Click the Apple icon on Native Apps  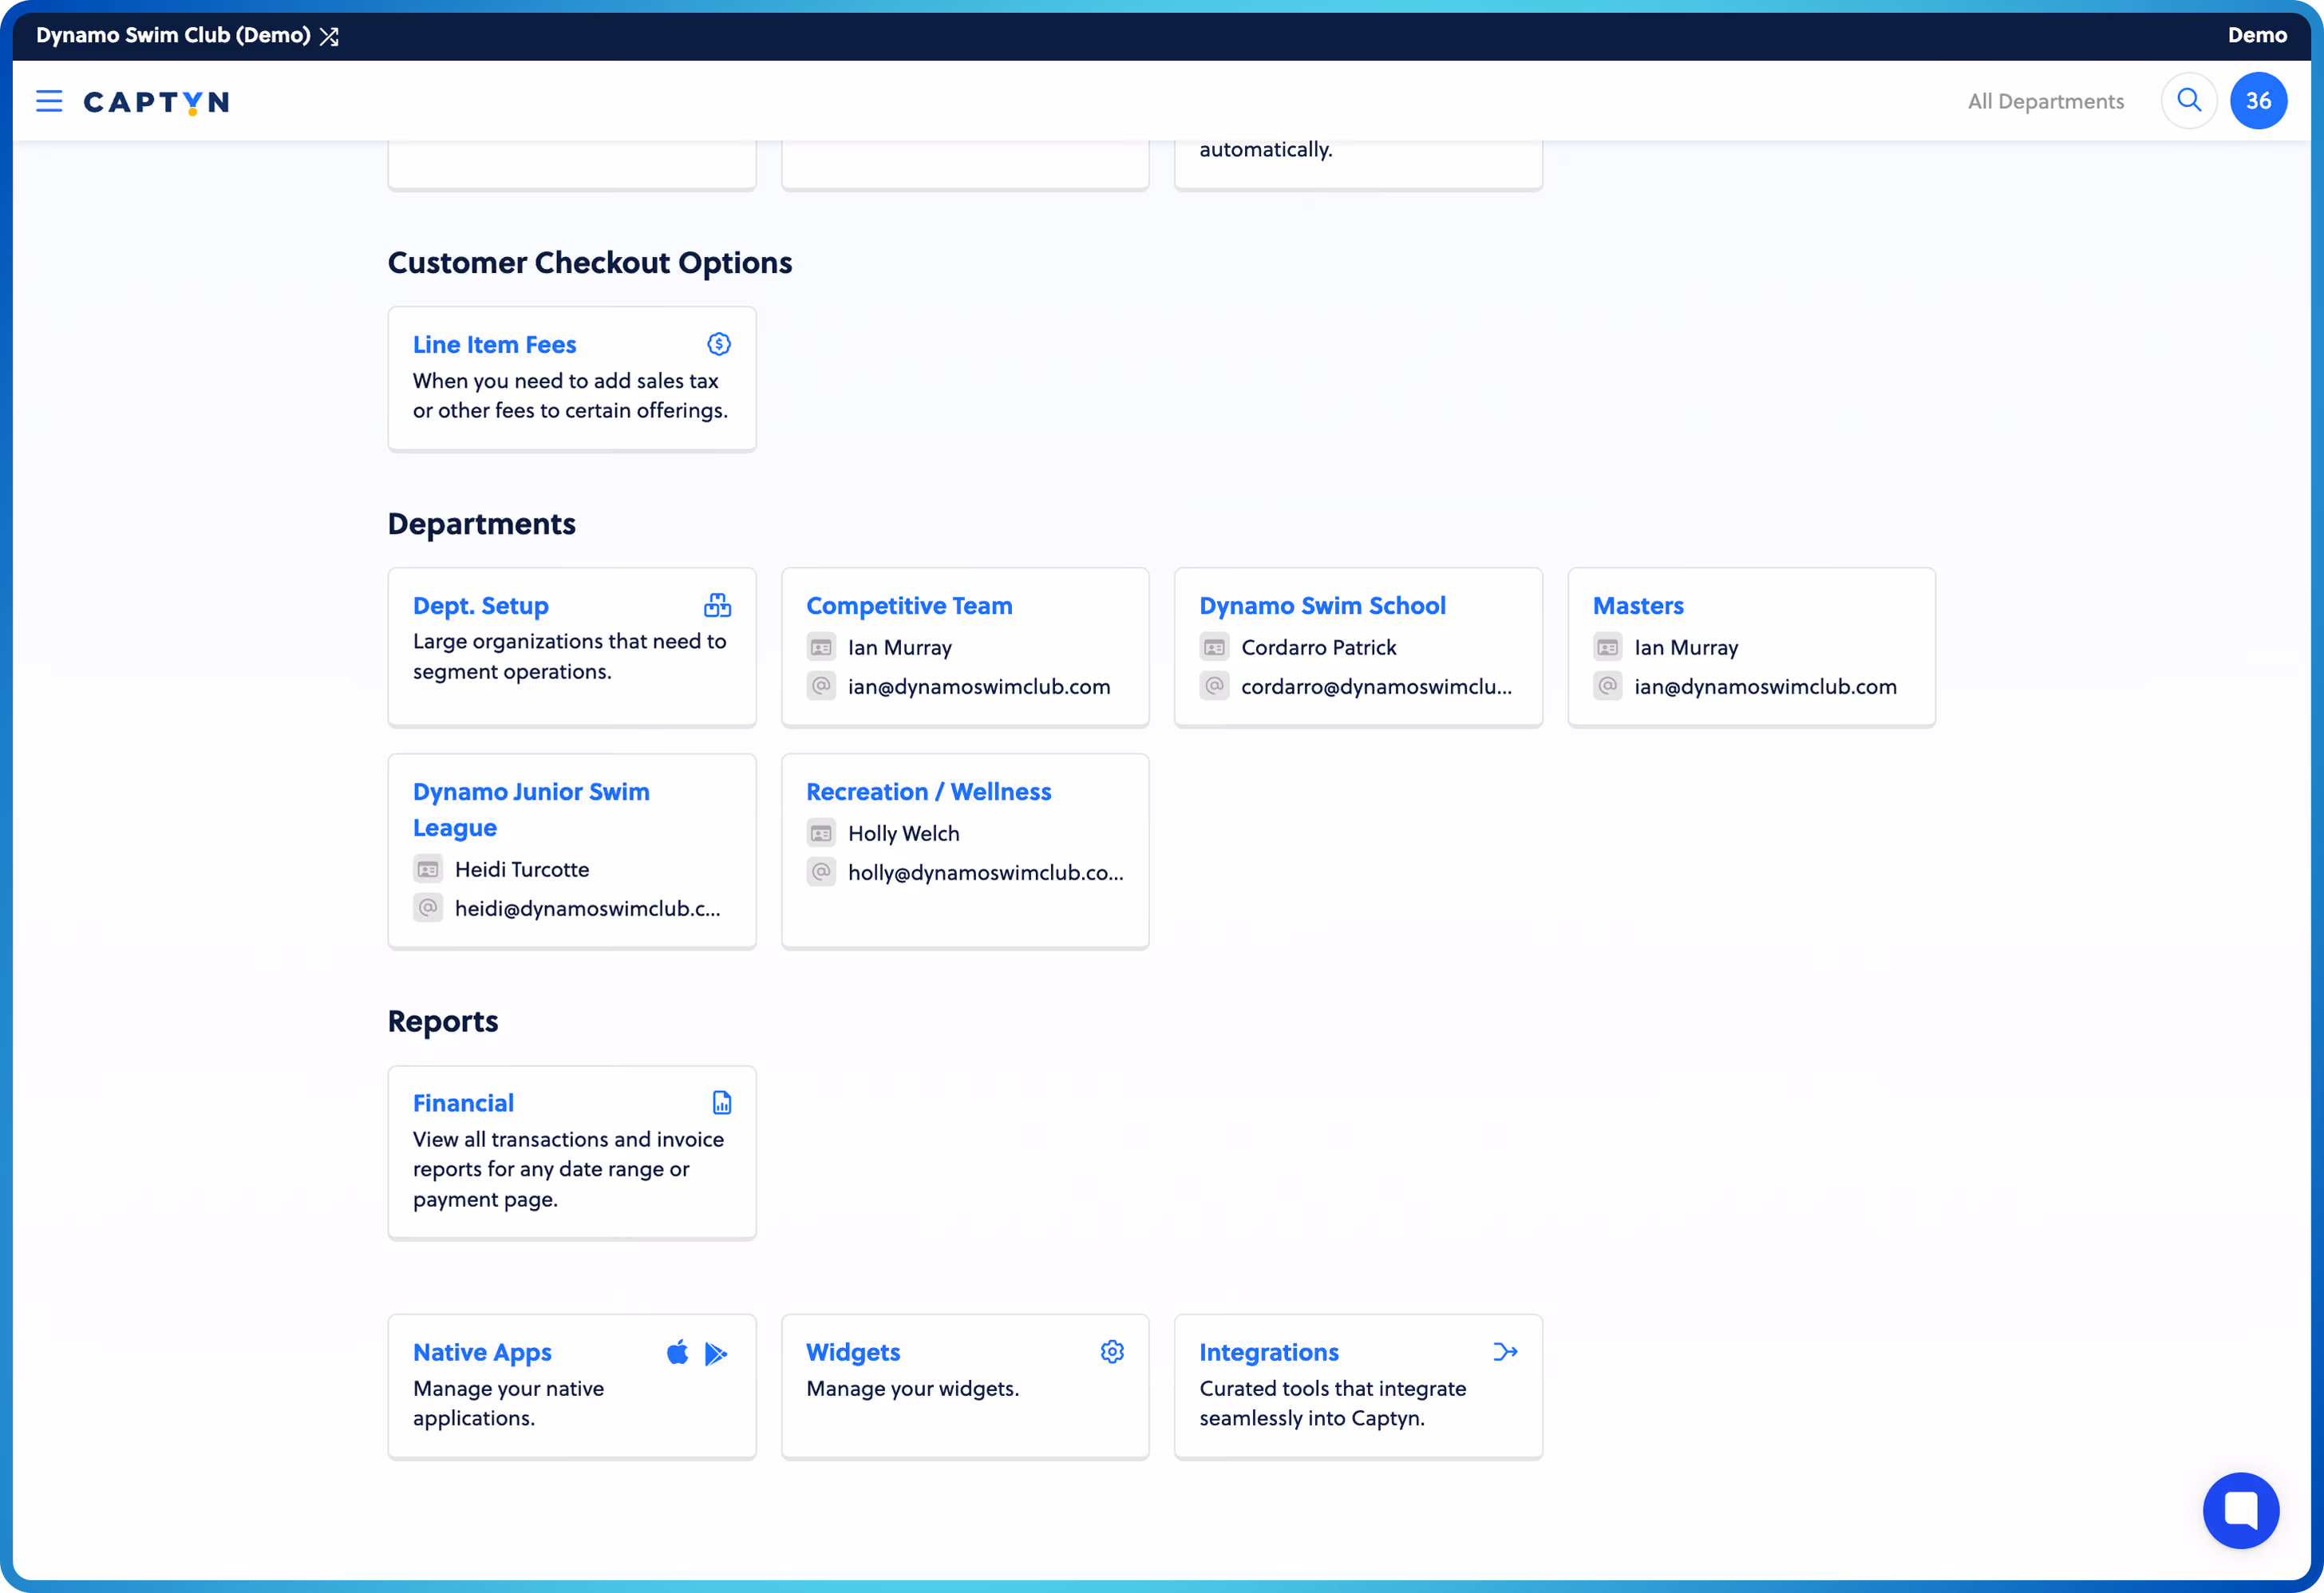point(677,1352)
